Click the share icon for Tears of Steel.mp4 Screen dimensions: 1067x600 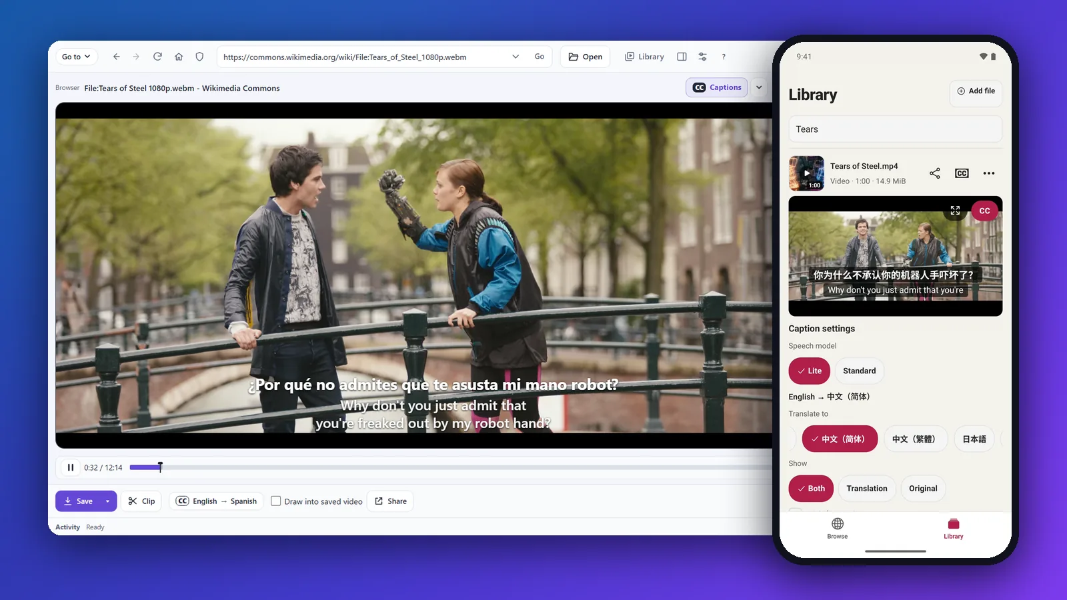[x=935, y=173]
